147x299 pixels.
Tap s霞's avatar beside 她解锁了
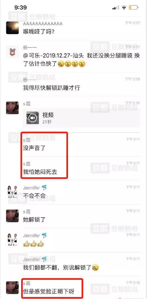[12, 216]
